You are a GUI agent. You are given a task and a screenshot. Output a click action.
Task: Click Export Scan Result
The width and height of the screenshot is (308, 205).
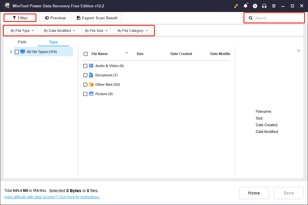coord(98,18)
